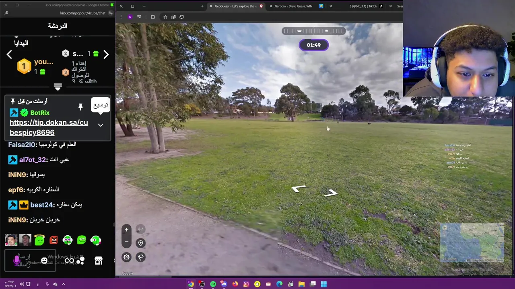
Task: Click the purple profile avatar in toolbar
Action: [x=130, y=17]
